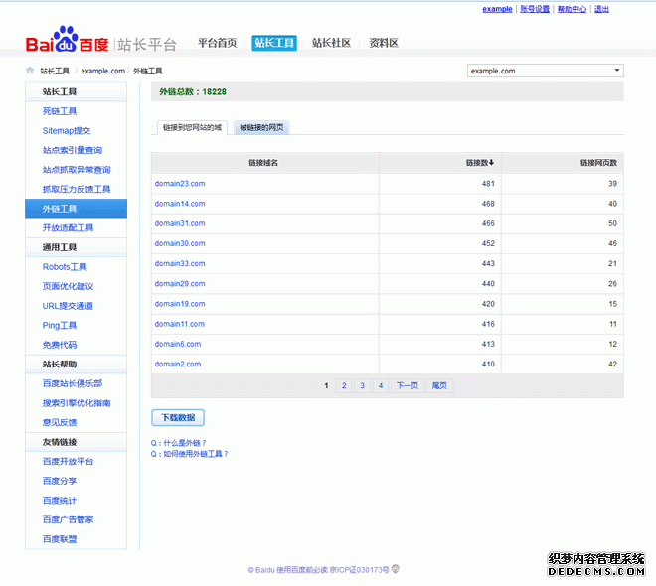This screenshot has width=656, height=586.
Task: Go to 站长社区 in the top navigation
Action: click(331, 43)
